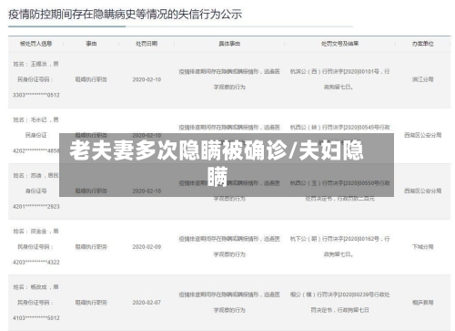Click the penalty document number [2020]00101号
The width and height of the screenshot is (455, 331).
tap(361, 72)
